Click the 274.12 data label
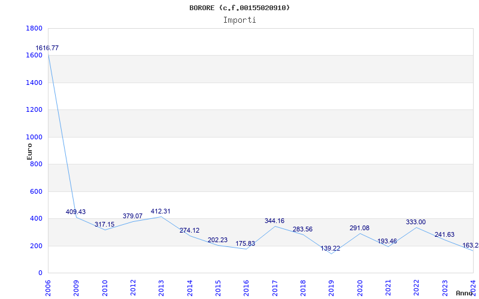Image resolution: width=479 pixels, height=299 pixels. pyautogui.click(x=189, y=230)
